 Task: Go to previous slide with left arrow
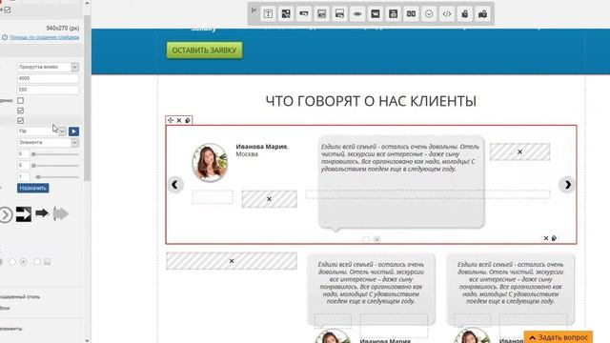pyautogui.click(x=175, y=185)
